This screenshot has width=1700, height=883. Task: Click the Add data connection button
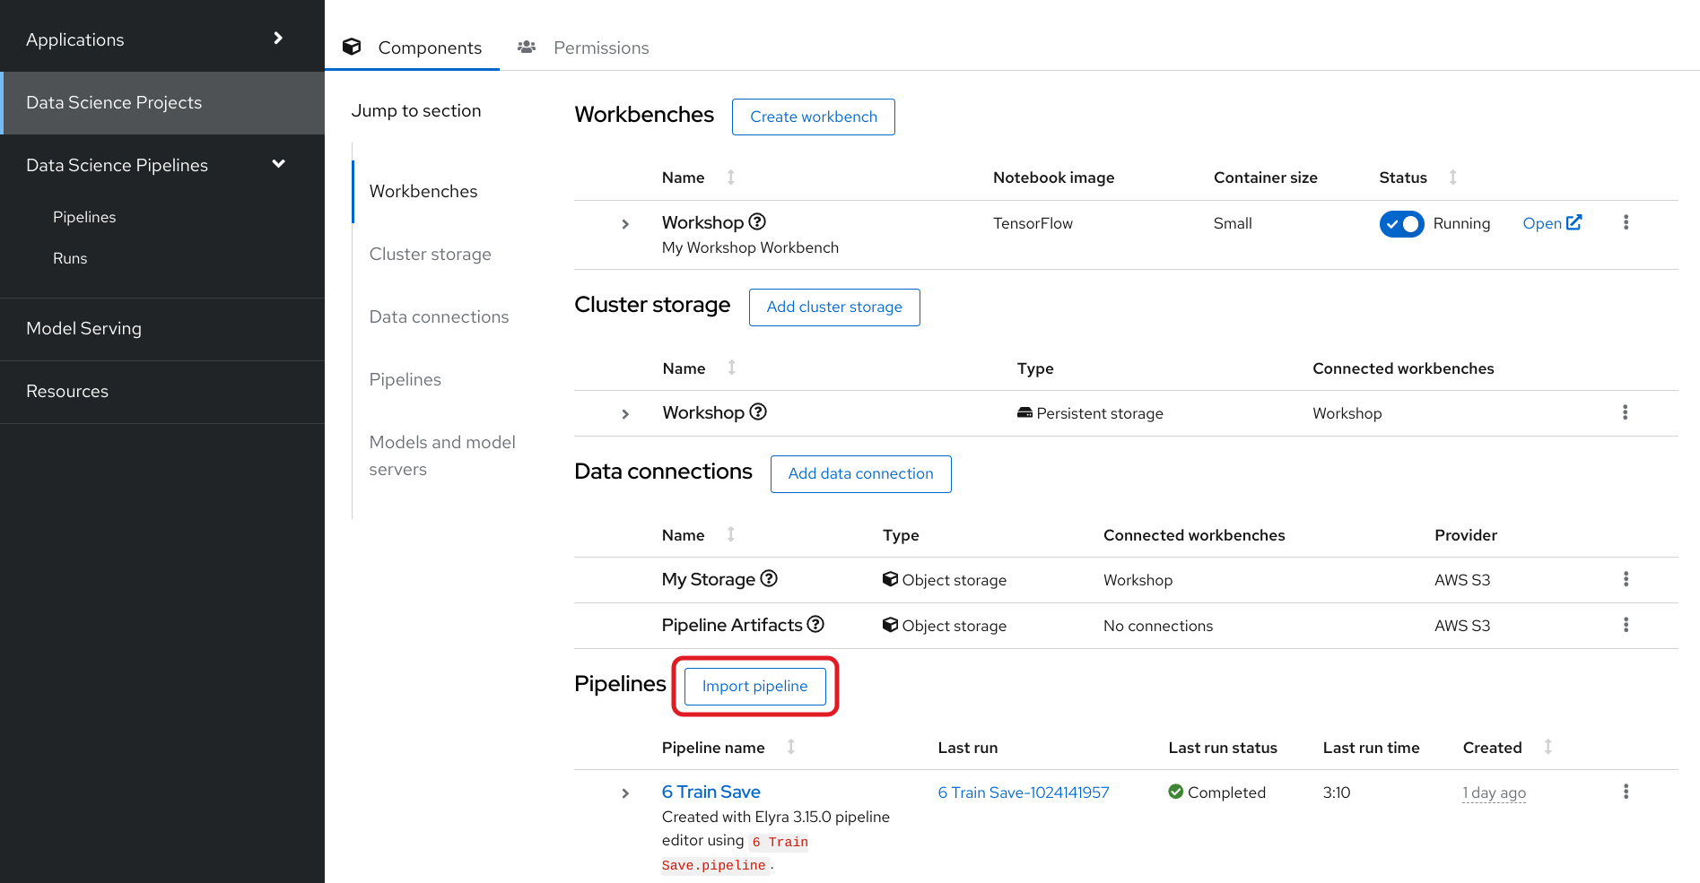860,473
